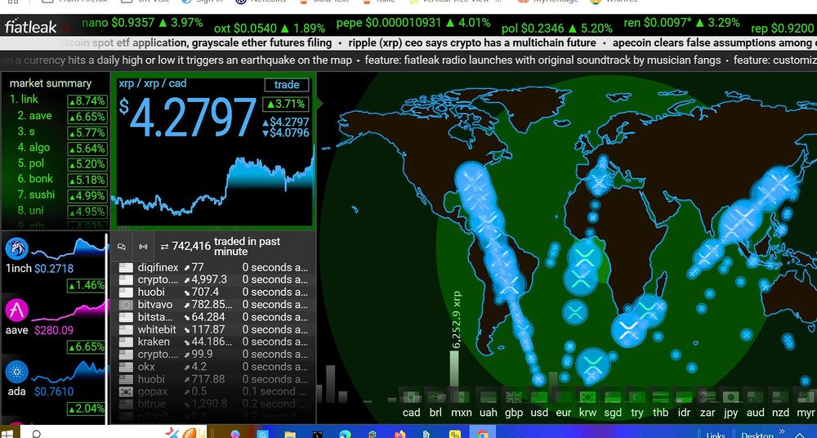Open File Explorer from the taskbar
Image resolution: width=817 pixels, height=438 pixels.
click(290, 434)
